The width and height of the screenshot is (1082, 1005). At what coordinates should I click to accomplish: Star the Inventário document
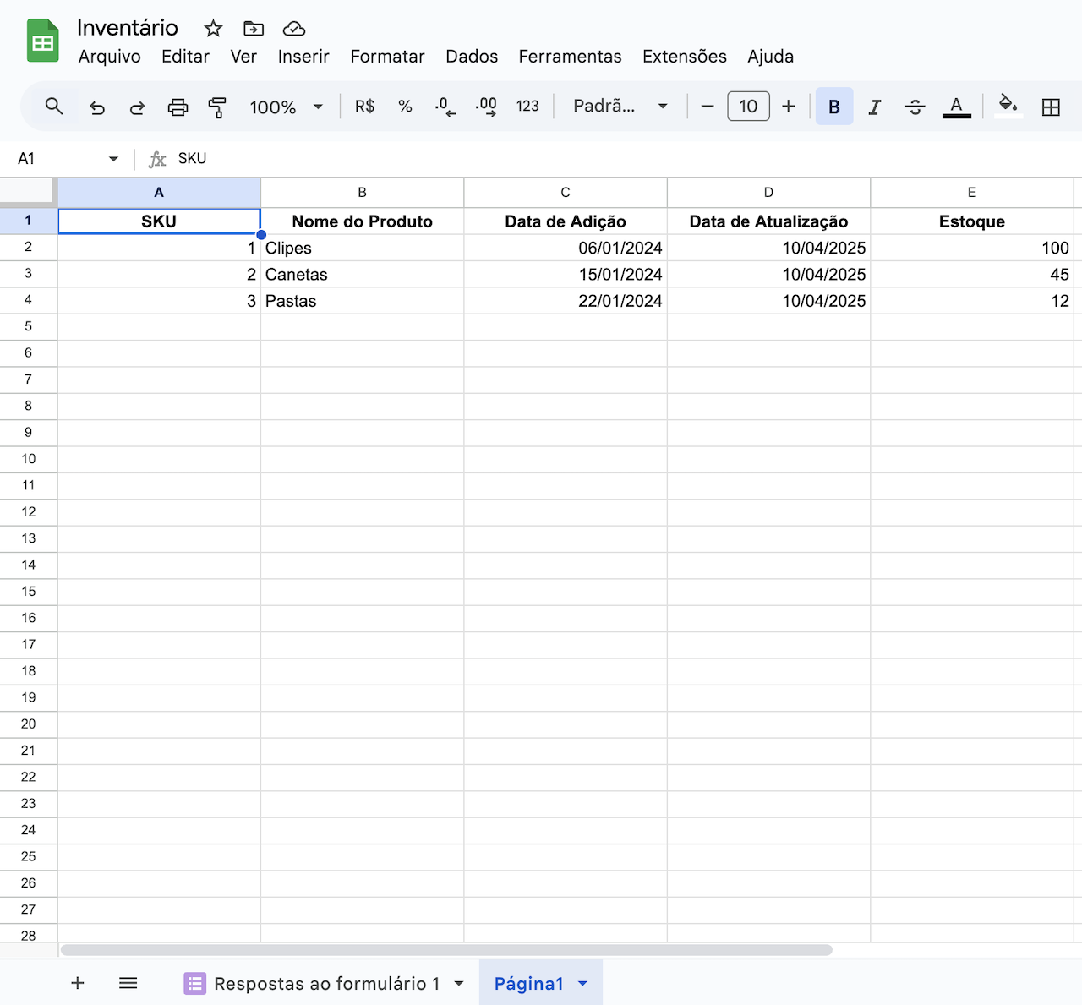tap(213, 29)
